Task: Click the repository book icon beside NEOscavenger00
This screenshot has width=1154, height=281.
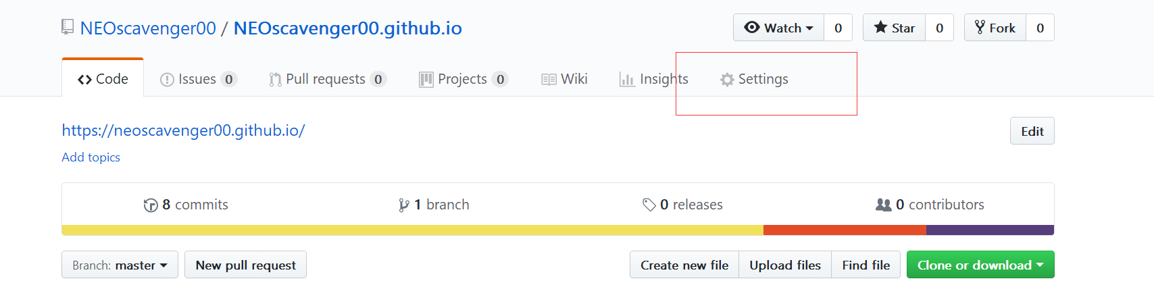Action: pyautogui.click(x=67, y=27)
